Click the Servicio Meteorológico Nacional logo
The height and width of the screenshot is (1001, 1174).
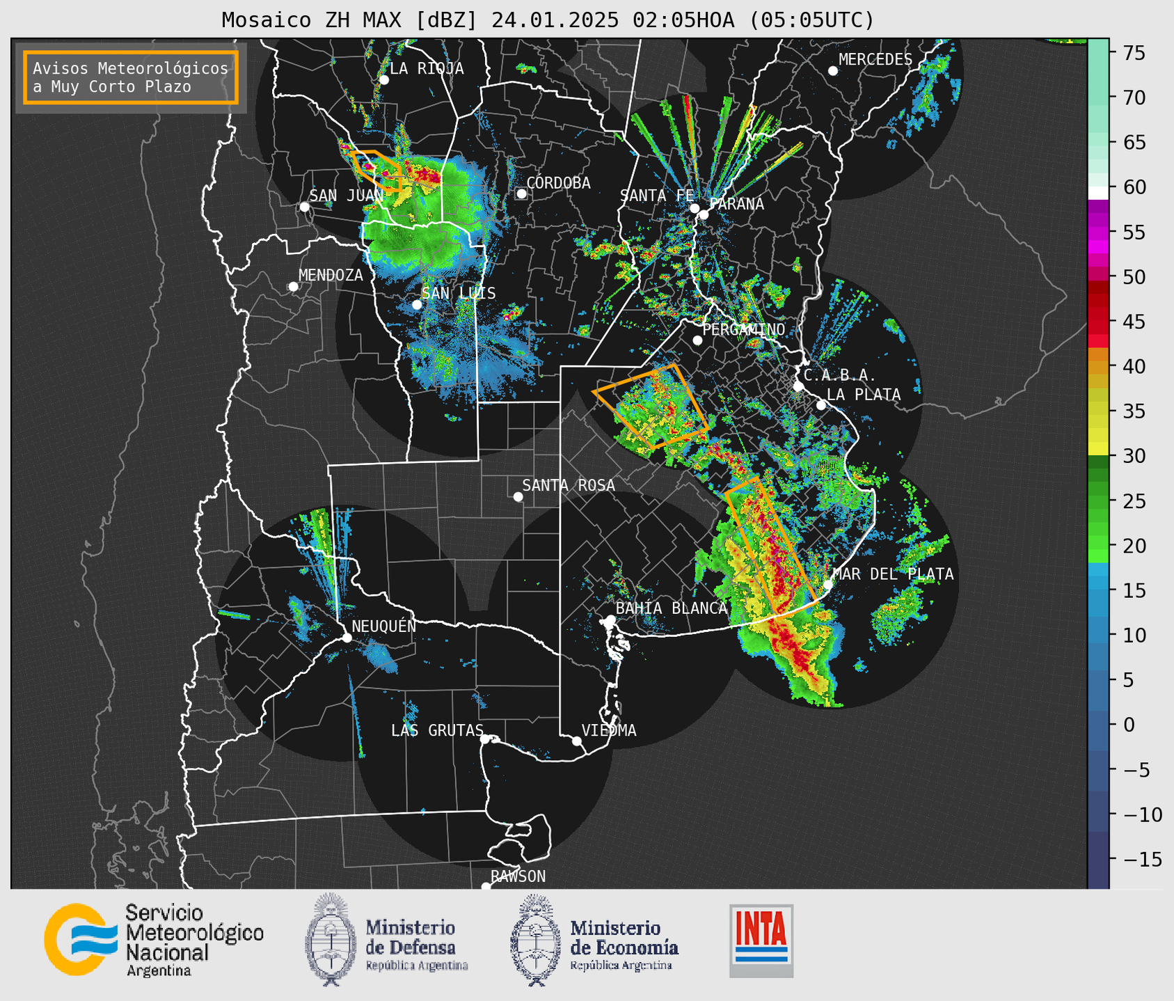(x=154, y=940)
